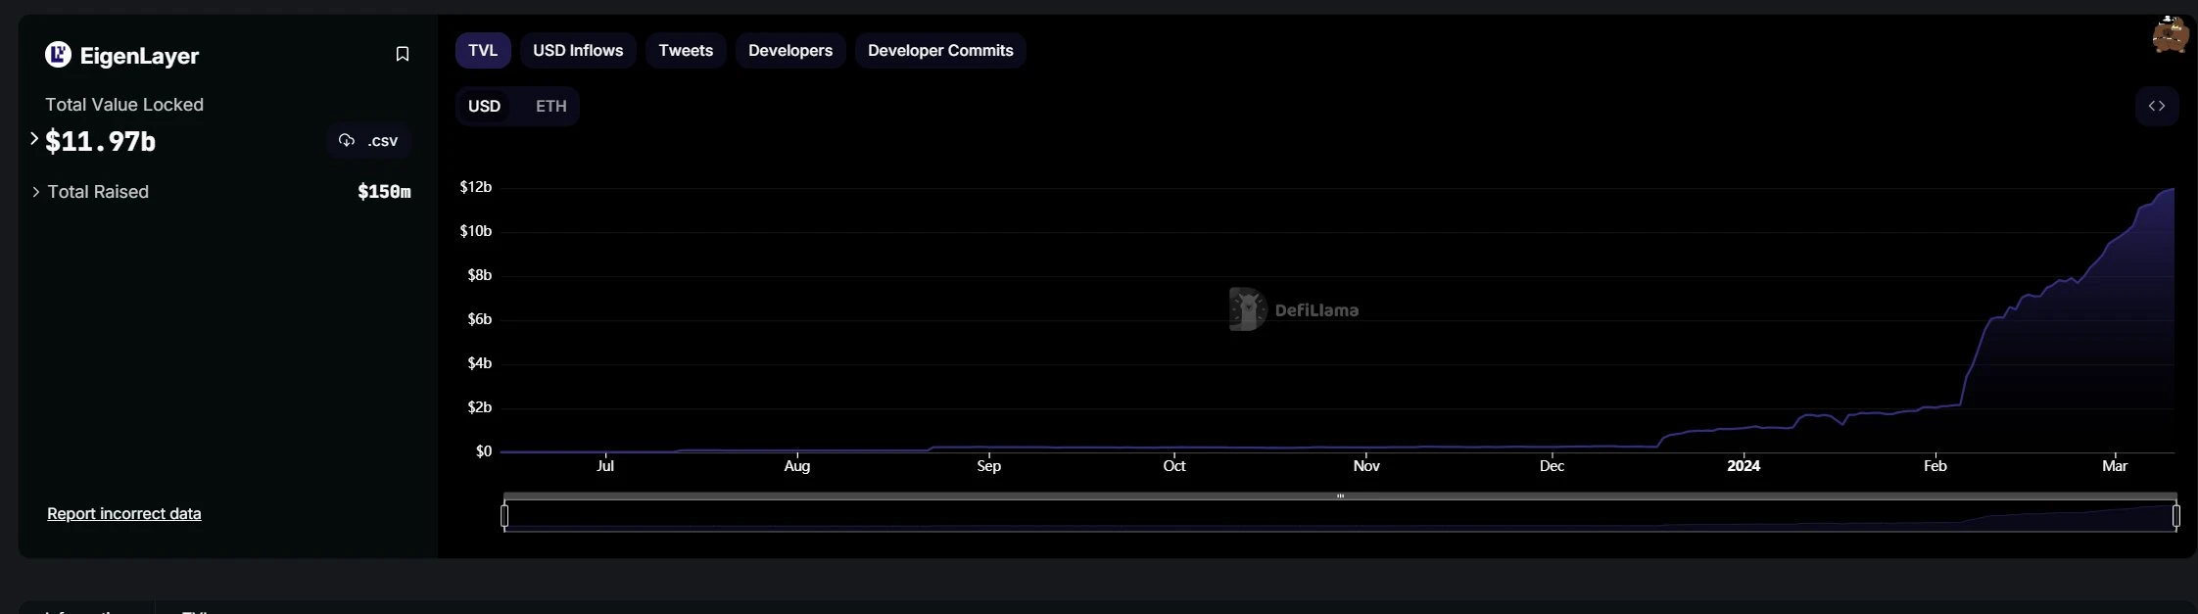Expand the Total Raised details
The height and width of the screenshot is (614, 2198).
pyautogui.click(x=36, y=192)
